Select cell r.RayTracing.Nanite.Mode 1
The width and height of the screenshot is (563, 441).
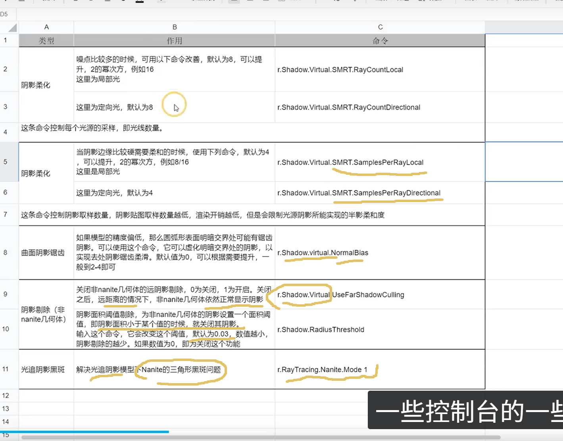[x=380, y=369]
